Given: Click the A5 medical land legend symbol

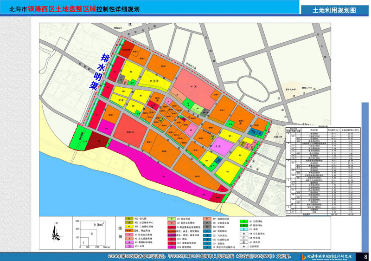Looking at the screenshot, I should [x=171, y=222].
